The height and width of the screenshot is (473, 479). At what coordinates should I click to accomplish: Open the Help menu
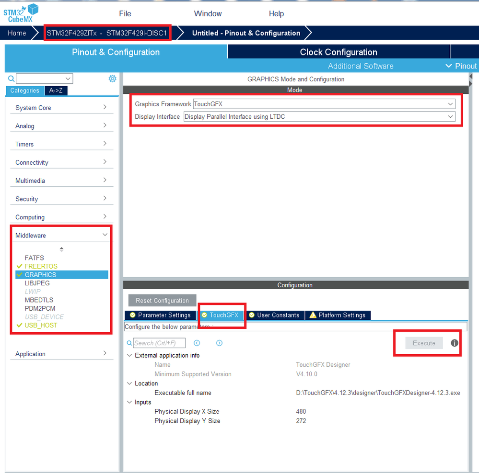[x=276, y=14]
